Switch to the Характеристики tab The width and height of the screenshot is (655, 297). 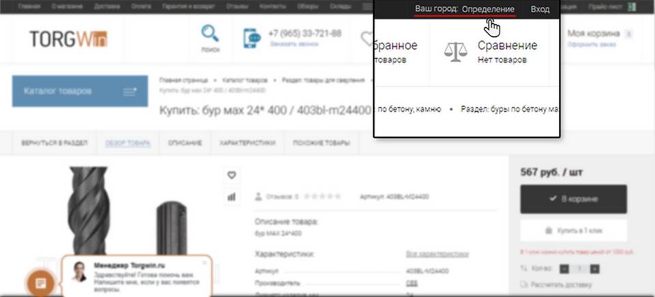click(x=247, y=143)
